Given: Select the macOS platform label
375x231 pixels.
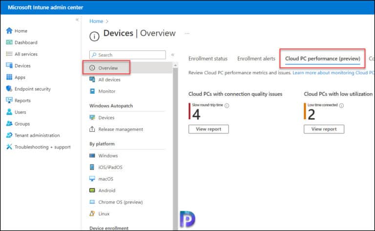Looking at the screenshot, I should tap(105, 179).
